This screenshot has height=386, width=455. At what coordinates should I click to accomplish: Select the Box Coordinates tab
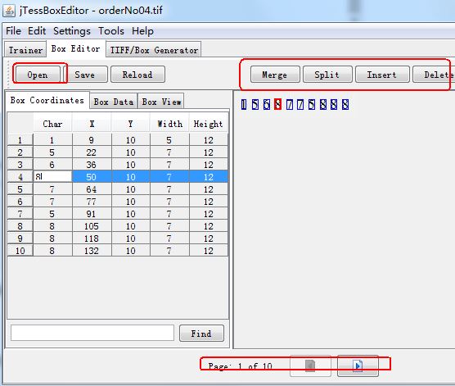coord(47,100)
